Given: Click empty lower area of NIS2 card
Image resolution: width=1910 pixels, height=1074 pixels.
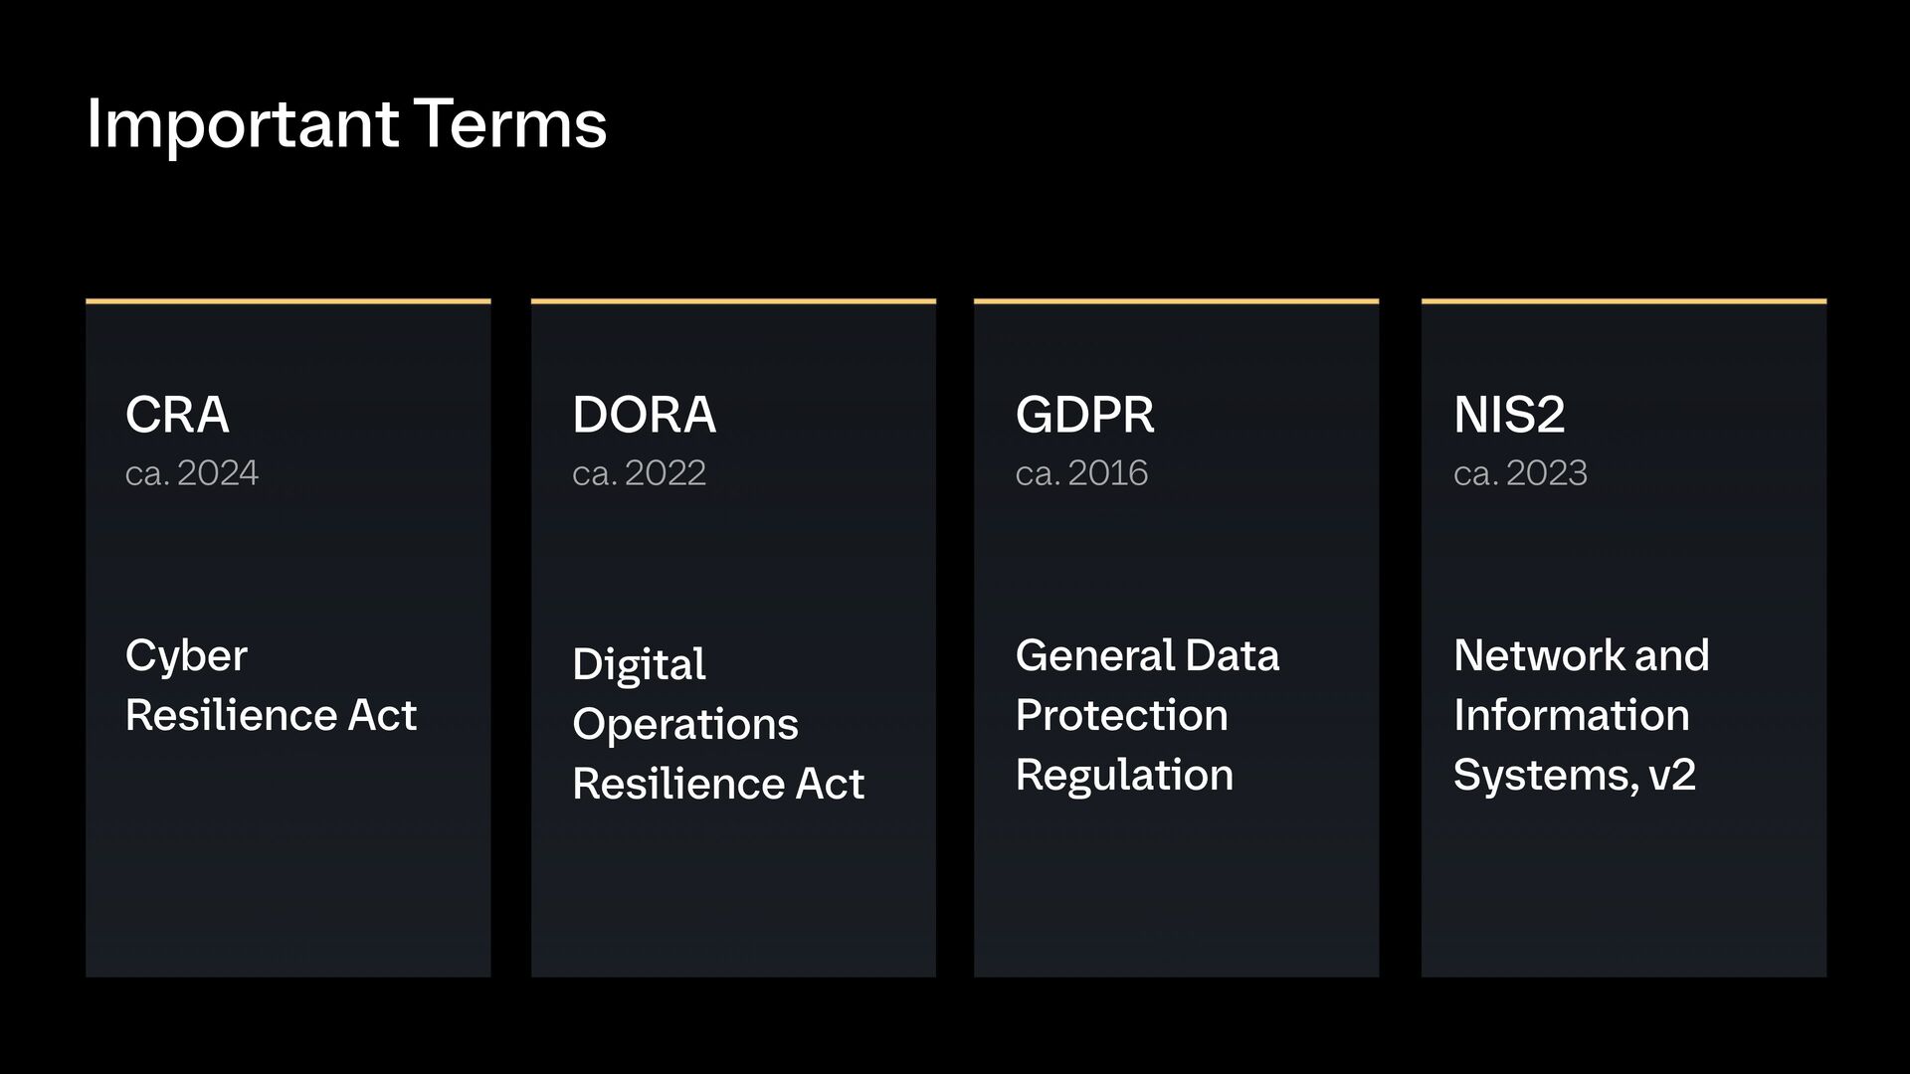Looking at the screenshot, I should click(x=1623, y=895).
